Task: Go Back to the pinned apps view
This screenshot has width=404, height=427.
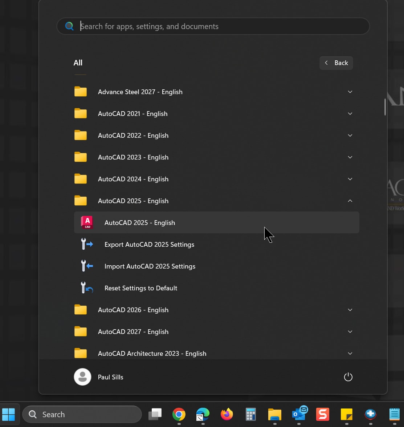Action: point(336,63)
